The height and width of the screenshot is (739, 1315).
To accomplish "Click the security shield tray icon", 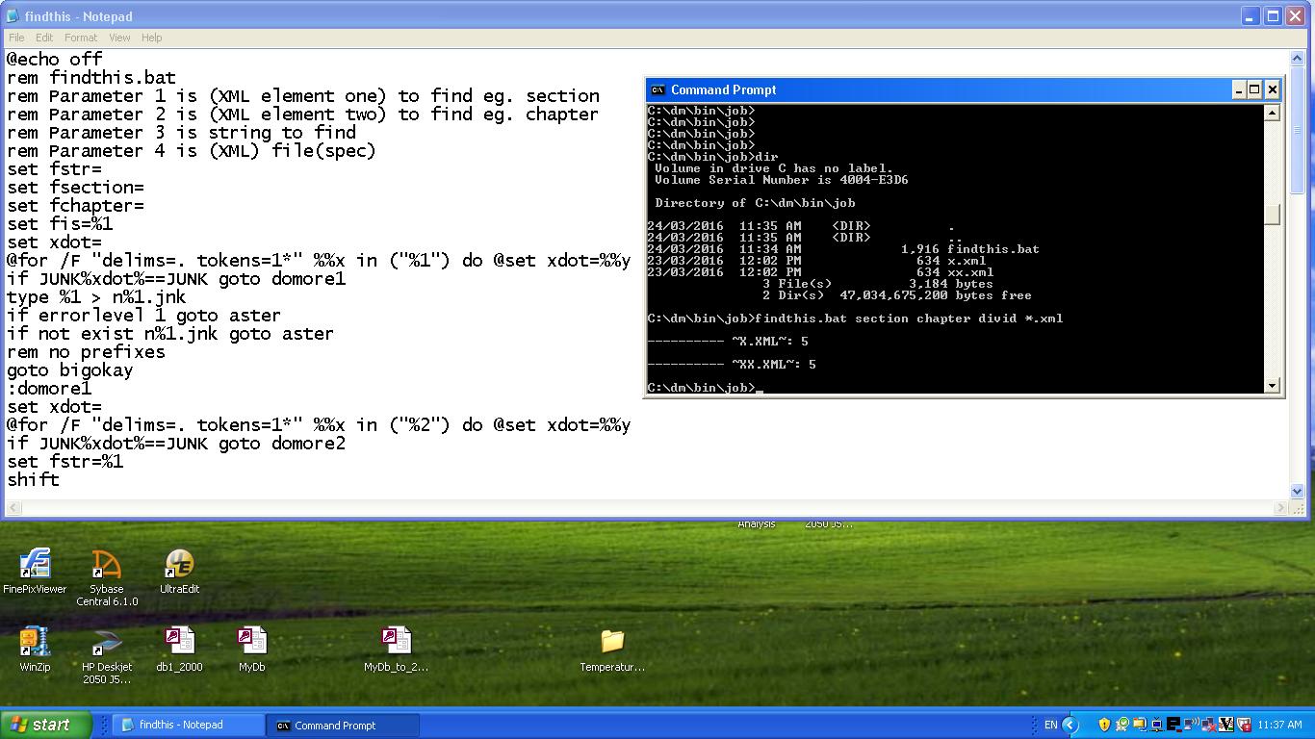I will coord(1103,724).
